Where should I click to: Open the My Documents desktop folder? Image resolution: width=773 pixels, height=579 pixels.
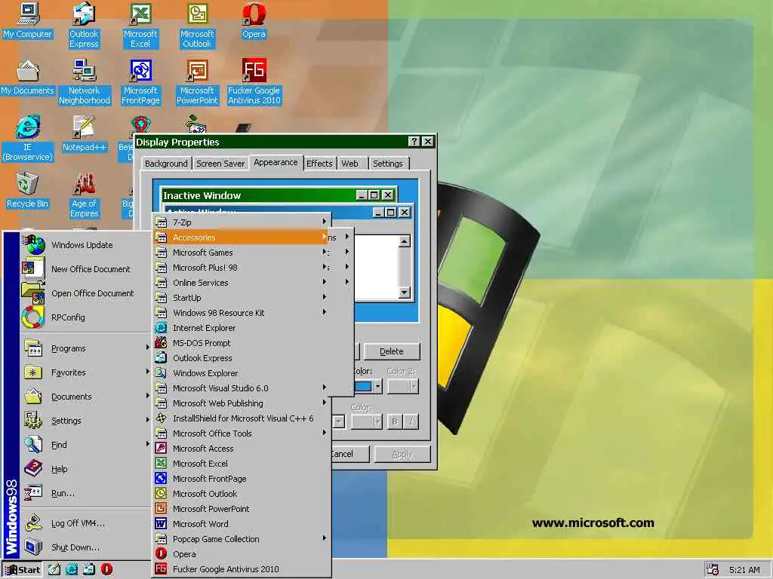(x=28, y=78)
